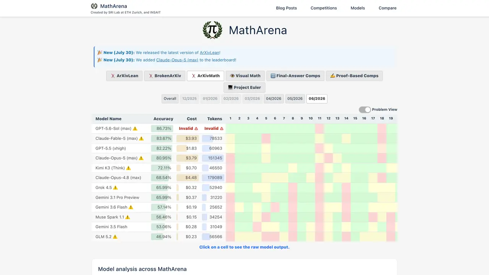Click the MathArena title in the header

113,6
